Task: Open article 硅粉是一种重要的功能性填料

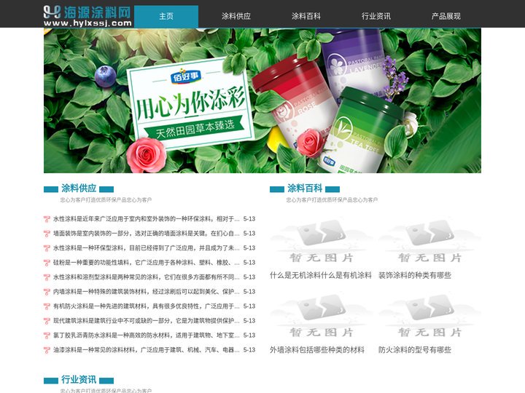Action: [x=147, y=262]
